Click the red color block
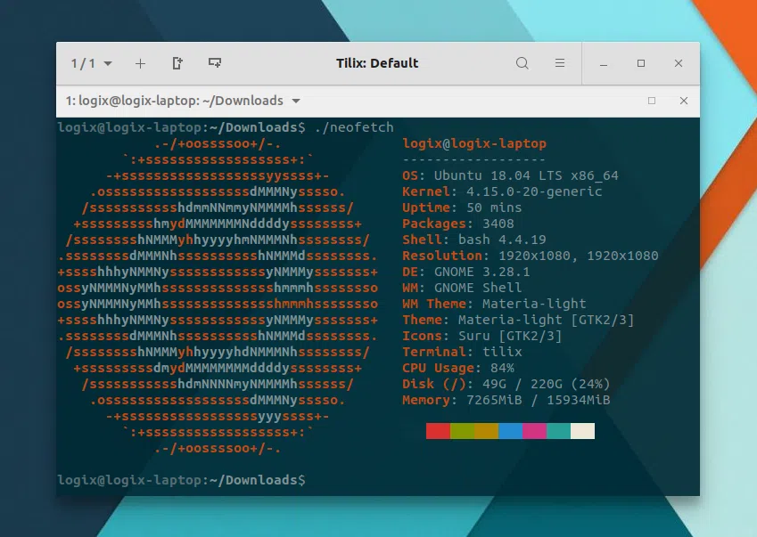The width and height of the screenshot is (757, 537). coord(438,431)
